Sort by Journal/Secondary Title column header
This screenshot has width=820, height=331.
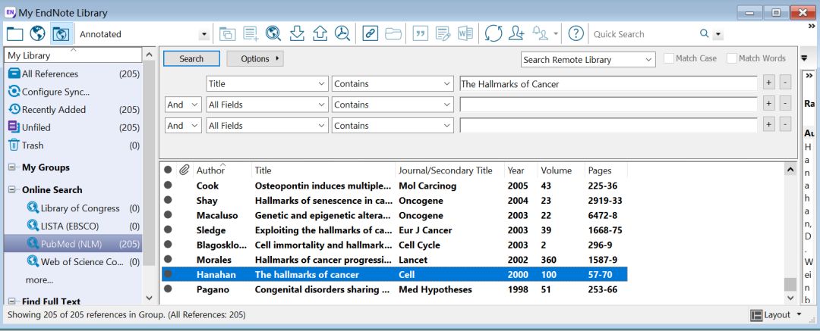[450, 170]
